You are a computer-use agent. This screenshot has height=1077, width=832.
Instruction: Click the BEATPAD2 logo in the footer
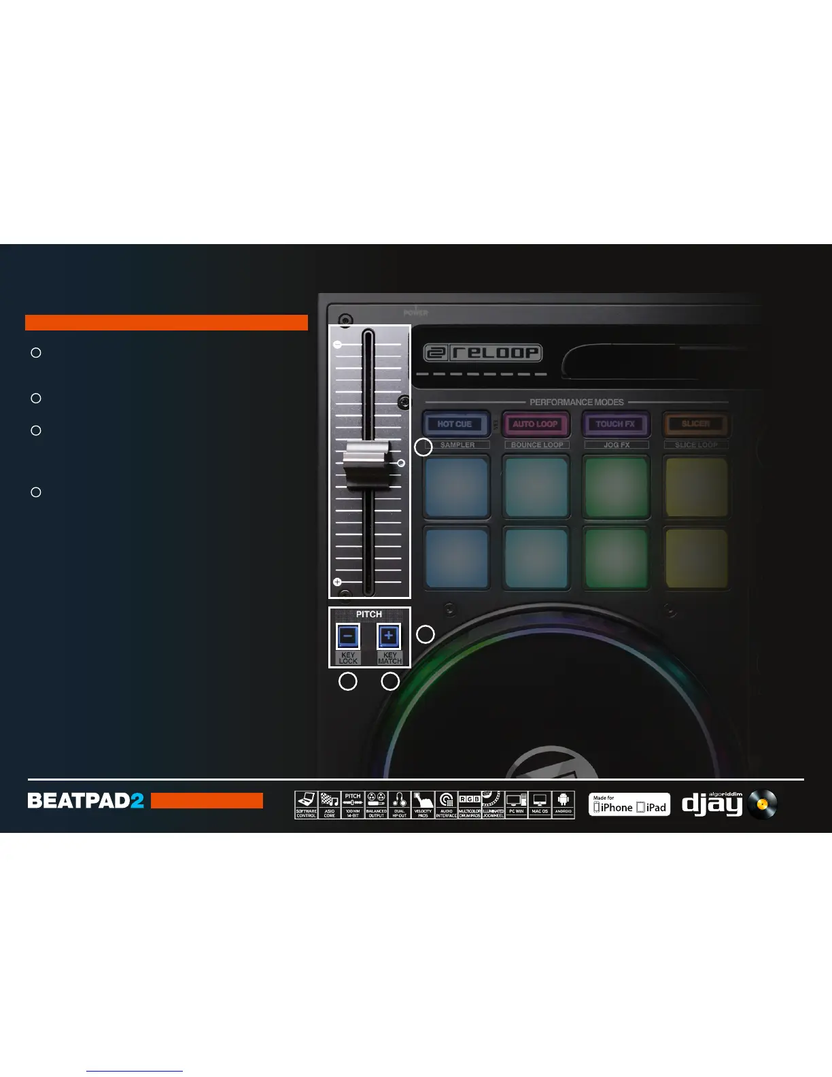click(x=86, y=800)
